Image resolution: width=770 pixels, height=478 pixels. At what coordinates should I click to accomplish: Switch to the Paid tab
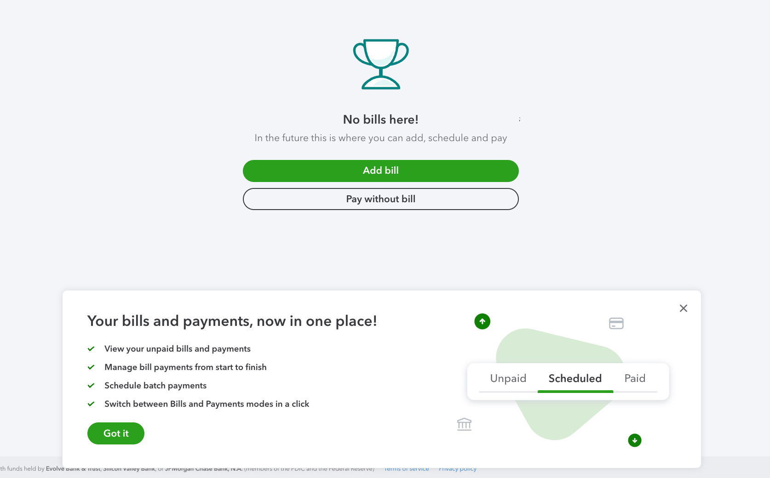click(x=635, y=378)
